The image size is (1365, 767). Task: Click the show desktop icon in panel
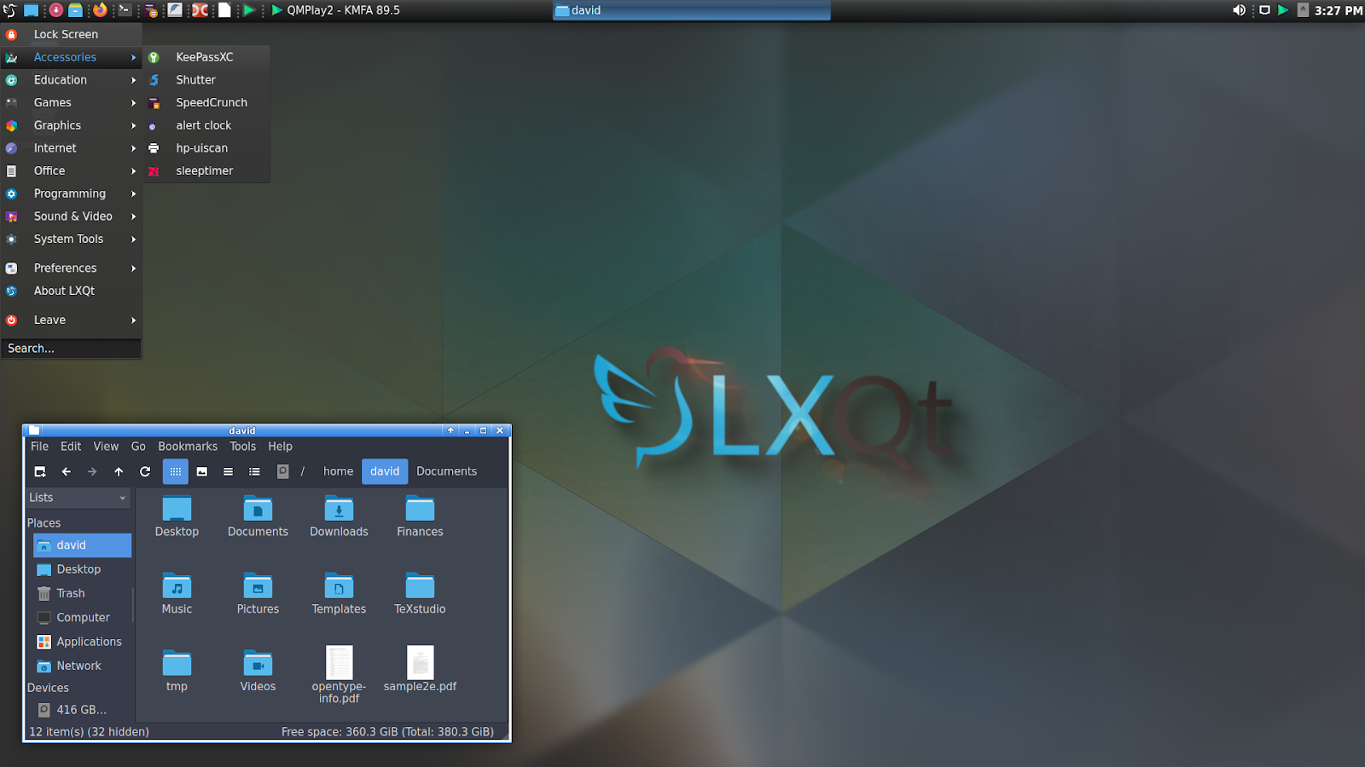[x=31, y=10]
